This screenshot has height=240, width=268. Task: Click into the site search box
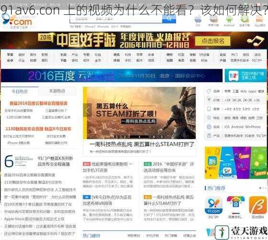[x=116, y=19]
